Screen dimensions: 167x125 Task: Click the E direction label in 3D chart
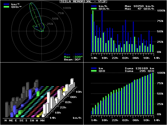click(16, 120)
